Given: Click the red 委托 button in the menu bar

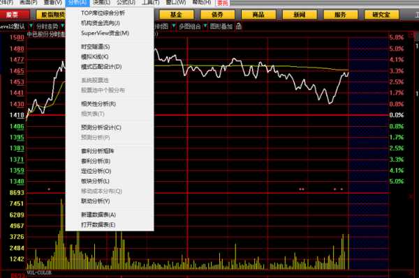Looking at the screenshot, I should [x=223, y=3].
